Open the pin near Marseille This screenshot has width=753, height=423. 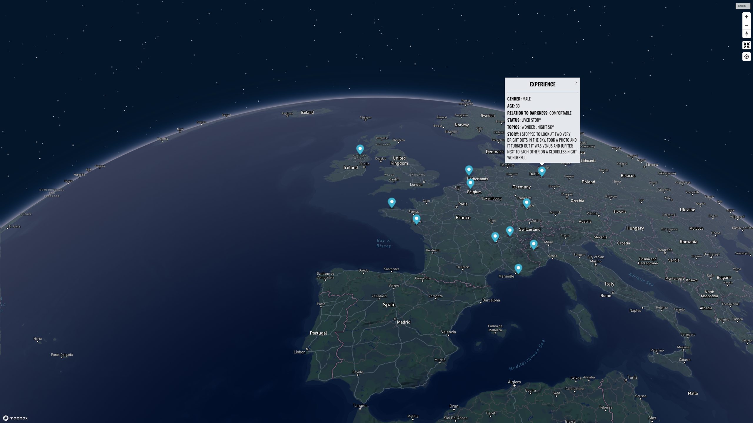click(x=518, y=268)
